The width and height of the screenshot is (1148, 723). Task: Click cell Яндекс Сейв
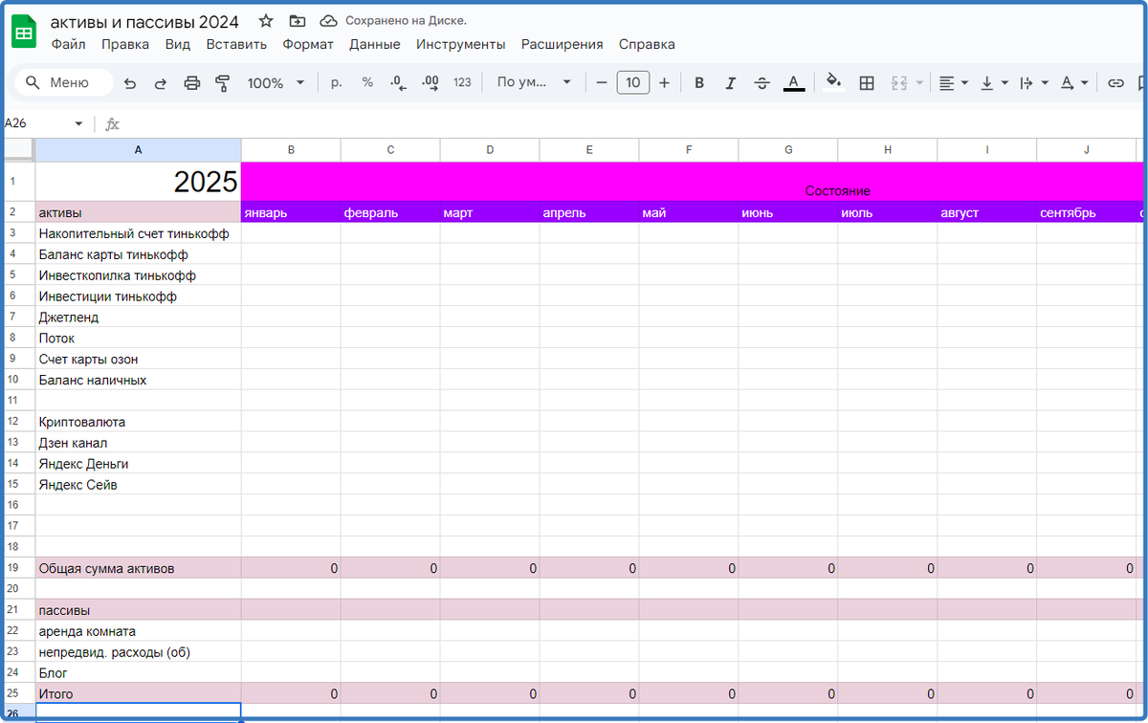138,485
